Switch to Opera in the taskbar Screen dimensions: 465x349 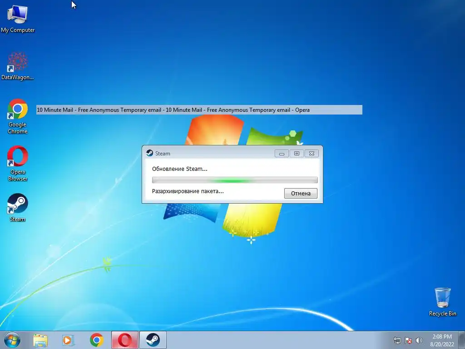125,340
